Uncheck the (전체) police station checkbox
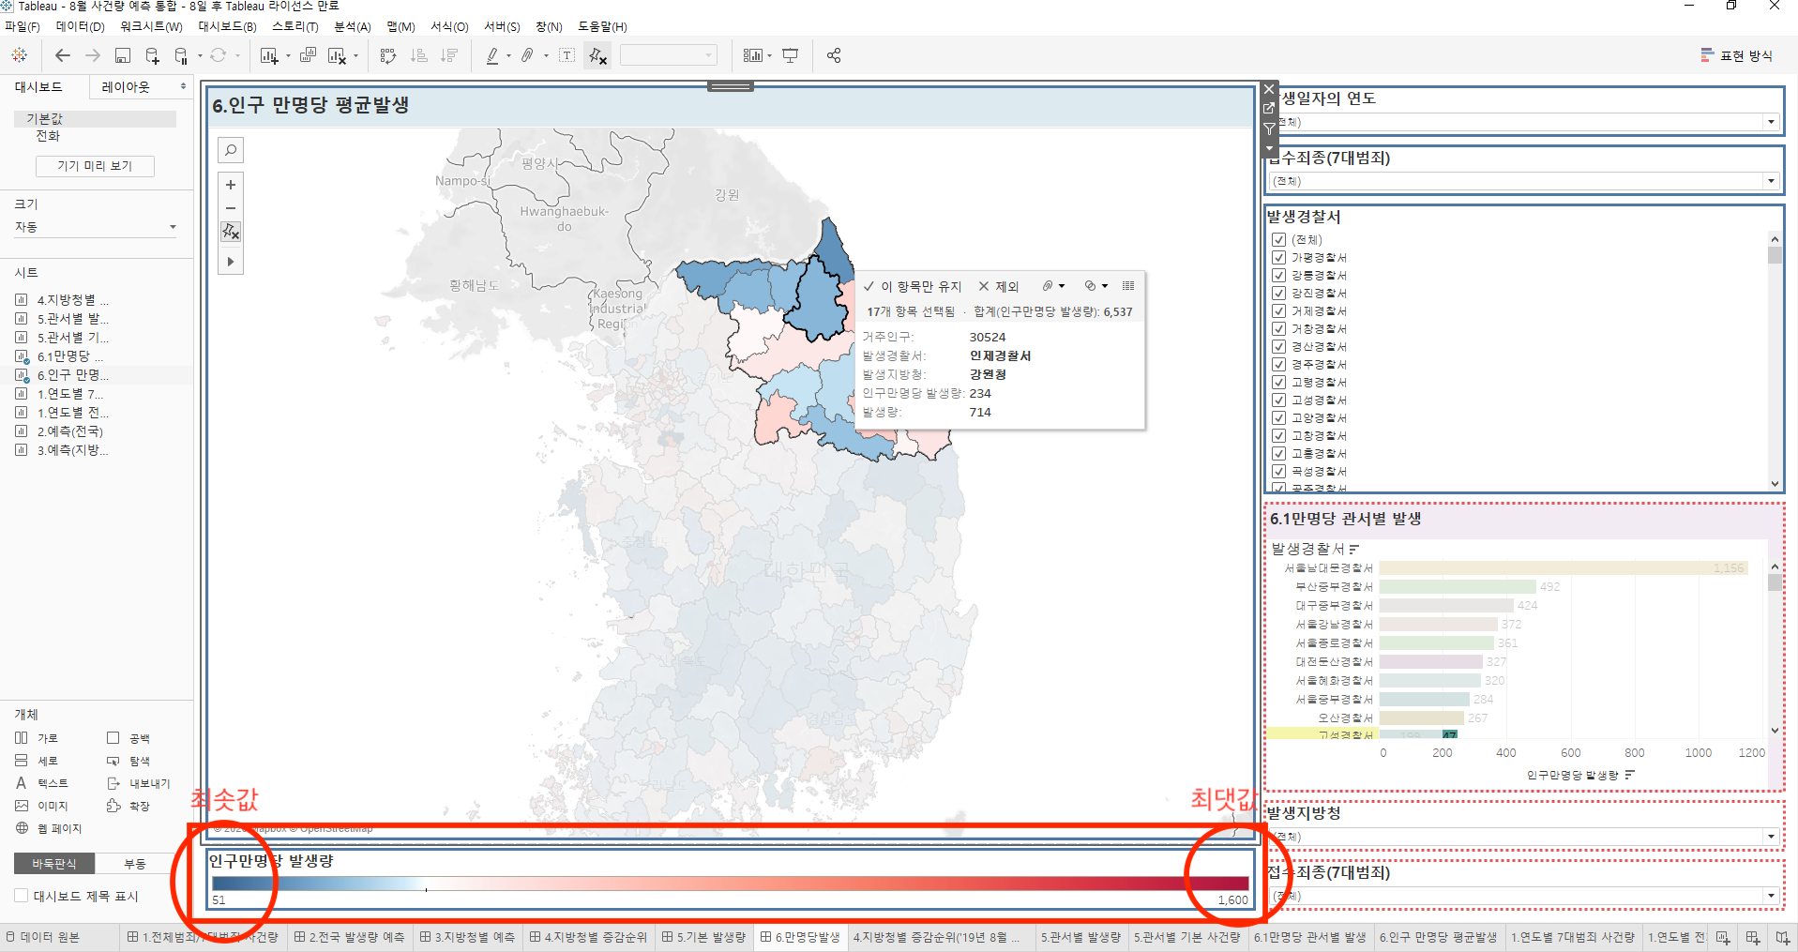 (x=1278, y=239)
